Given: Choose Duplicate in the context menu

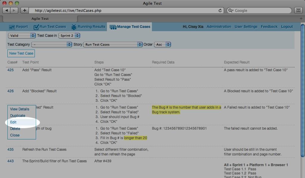Looking at the screenshot, I should 18,115.
